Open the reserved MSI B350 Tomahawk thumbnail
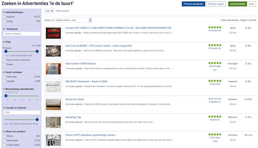This screenshot has width=258, height=148. coord(53,87)
